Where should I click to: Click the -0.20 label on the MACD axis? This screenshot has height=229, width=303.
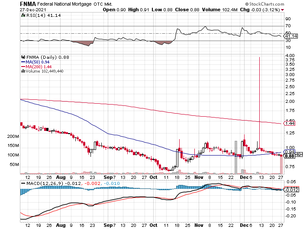(x=291, y=216)
